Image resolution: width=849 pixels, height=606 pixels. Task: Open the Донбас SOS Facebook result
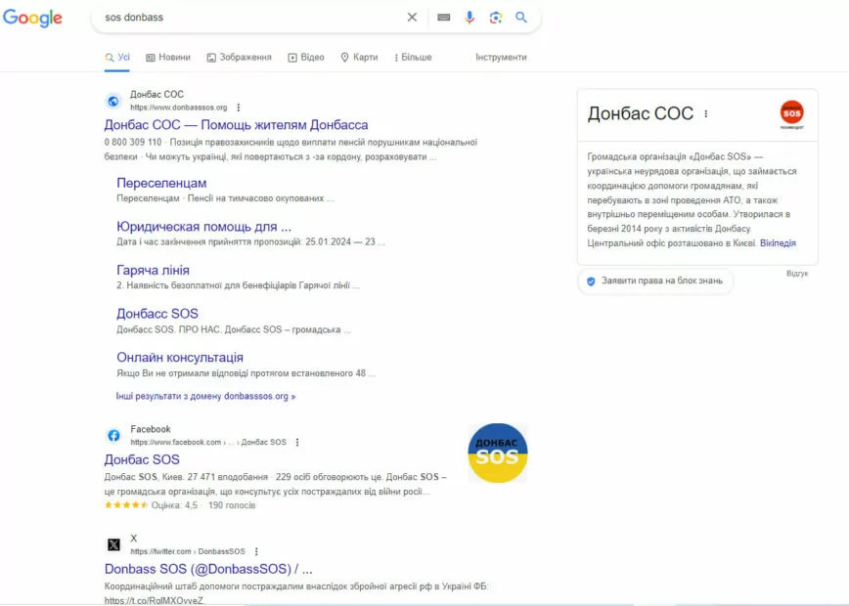(142, 459)
